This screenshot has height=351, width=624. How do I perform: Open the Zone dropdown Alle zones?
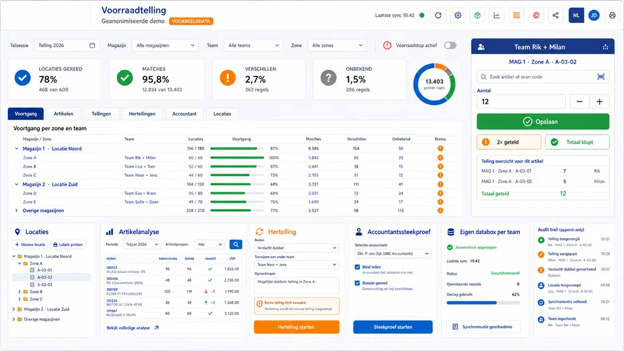point(337,45)
